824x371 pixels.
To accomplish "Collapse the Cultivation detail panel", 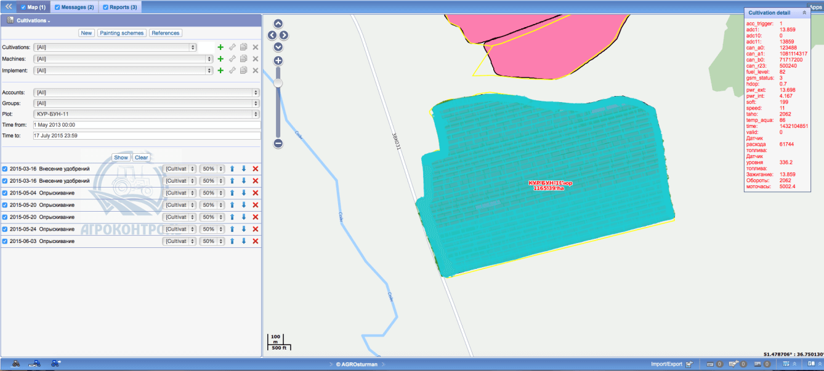I will [x=804, y=12].
